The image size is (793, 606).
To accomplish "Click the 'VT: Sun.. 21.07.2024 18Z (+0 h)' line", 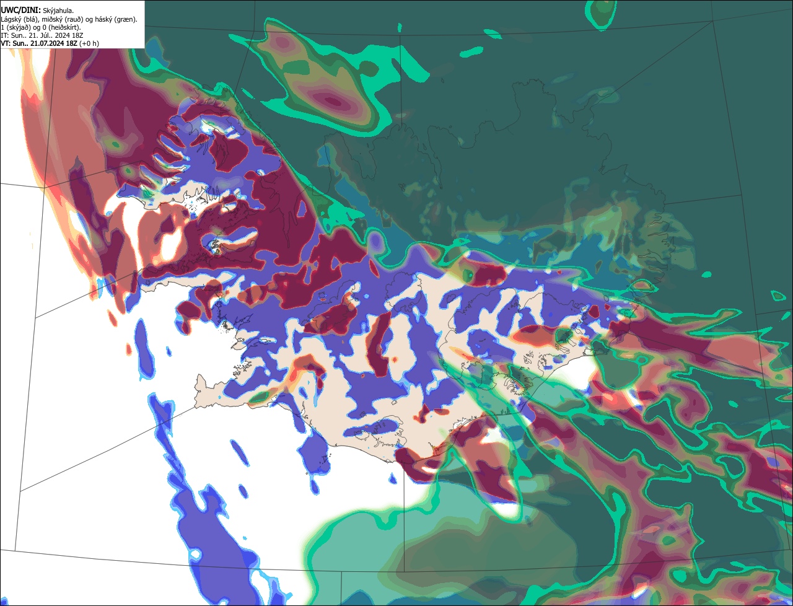I will point(50,43).
